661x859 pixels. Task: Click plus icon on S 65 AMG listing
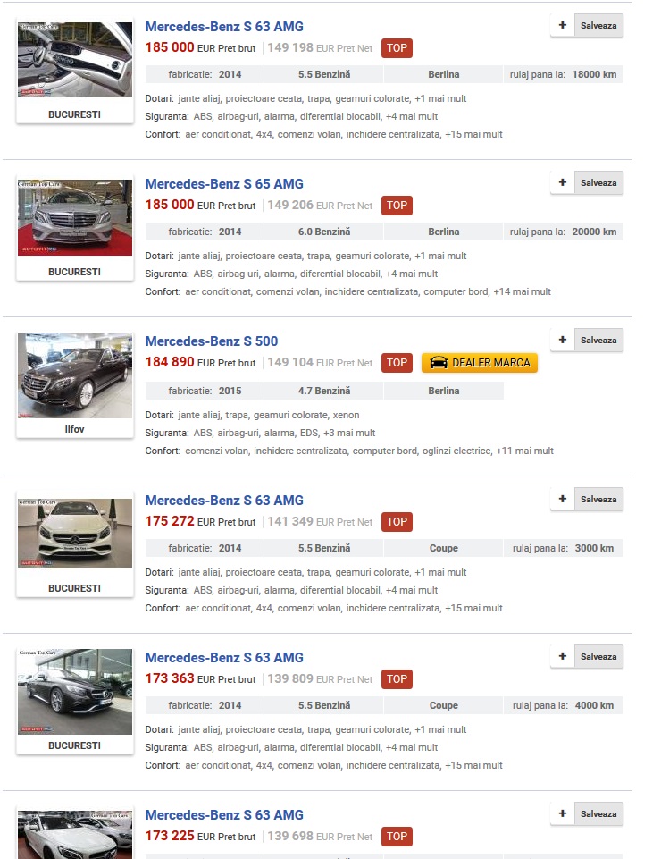(x=563, y=182)
